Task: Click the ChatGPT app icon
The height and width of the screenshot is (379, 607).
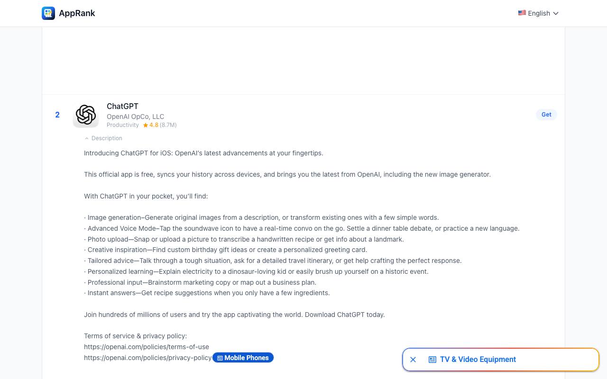Action: pos(86,115)
